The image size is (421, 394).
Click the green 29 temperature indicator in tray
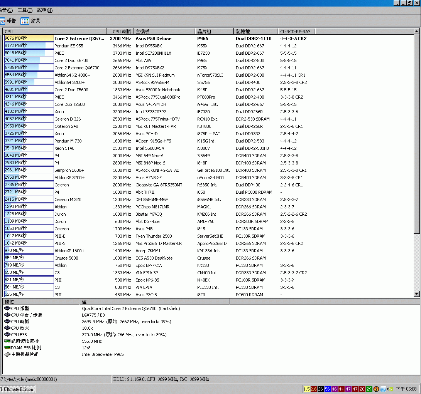pos(369,389)
